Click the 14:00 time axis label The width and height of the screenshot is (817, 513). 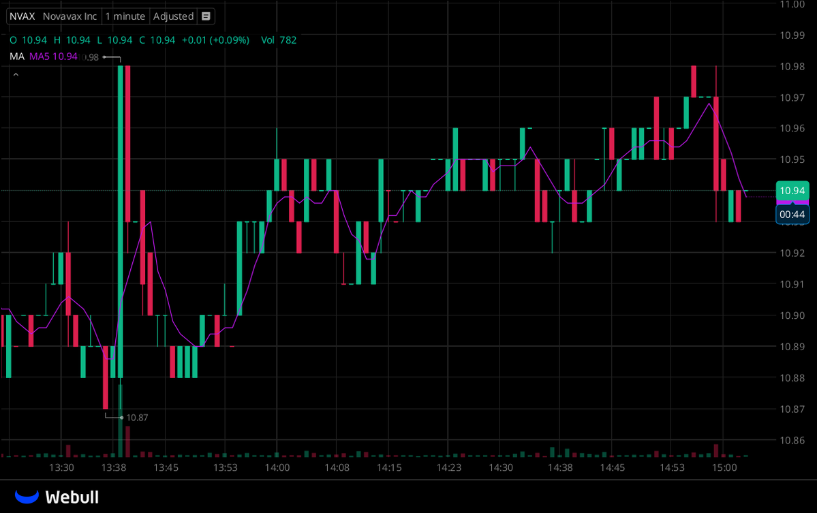pos(277,467)
